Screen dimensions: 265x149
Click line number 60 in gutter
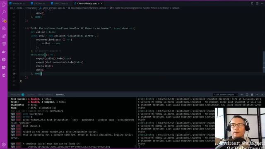(x=14, y=74)
